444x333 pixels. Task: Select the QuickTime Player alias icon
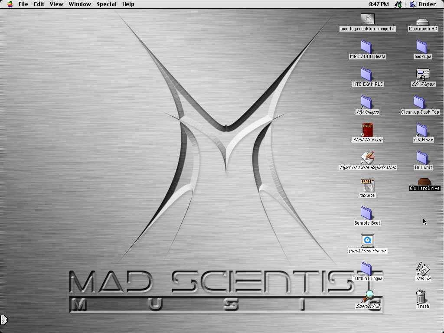click(x=367, y=241)
